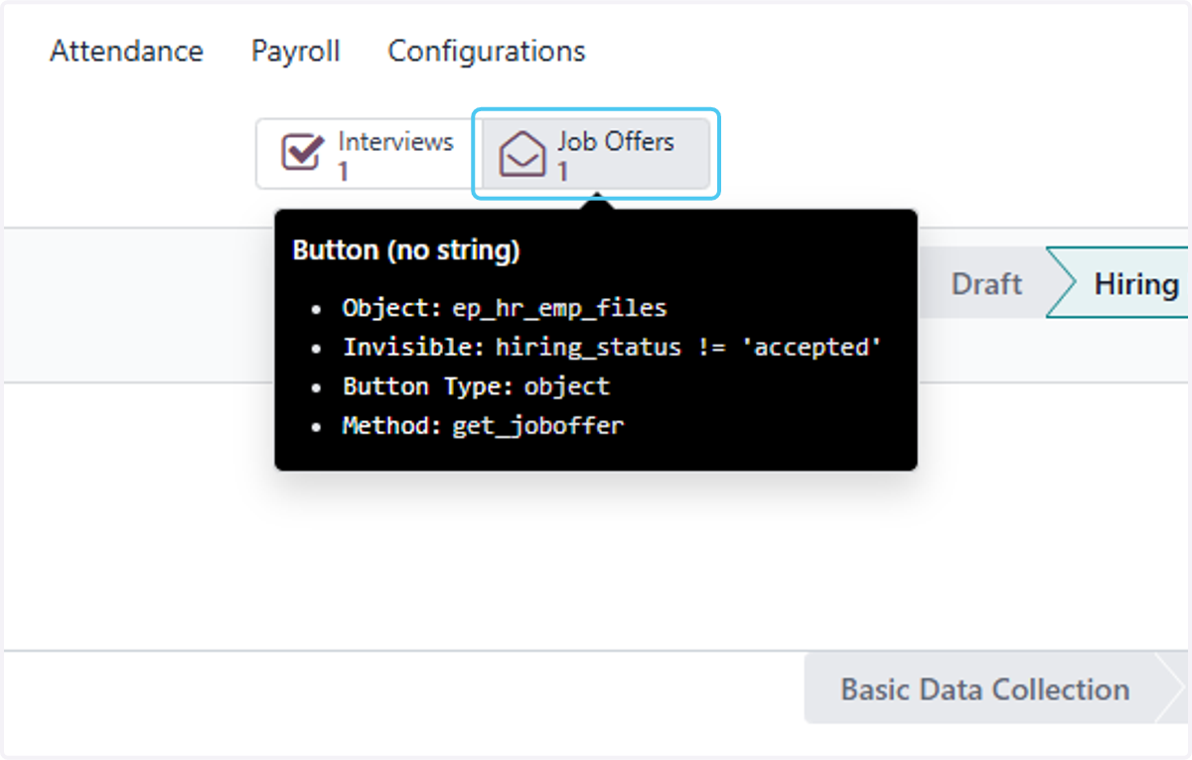Viewport: 1192px width, 760px height.
Task: Click the tooltip text "ep_hr_emp_files"
Action: coord(559,308)
